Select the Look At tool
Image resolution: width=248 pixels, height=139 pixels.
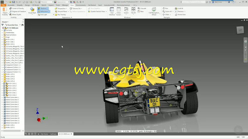[x=179, y=8]
